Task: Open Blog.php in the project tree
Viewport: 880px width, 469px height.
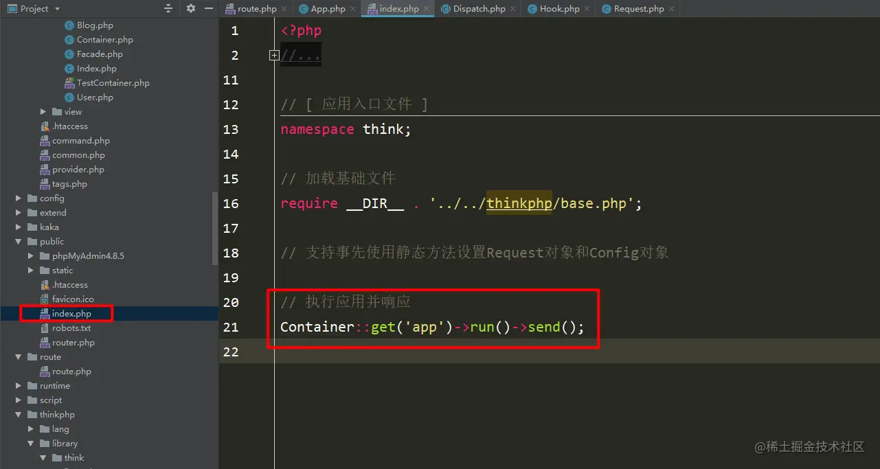Action: point(95,25)
